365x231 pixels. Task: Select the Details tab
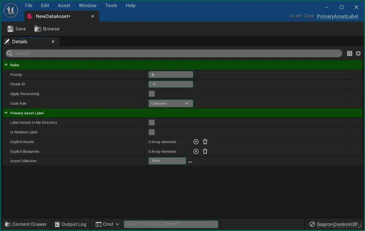30,42
